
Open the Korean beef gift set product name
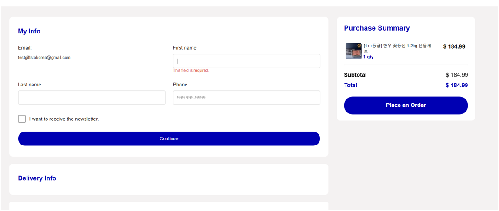(x=397, y=46)
